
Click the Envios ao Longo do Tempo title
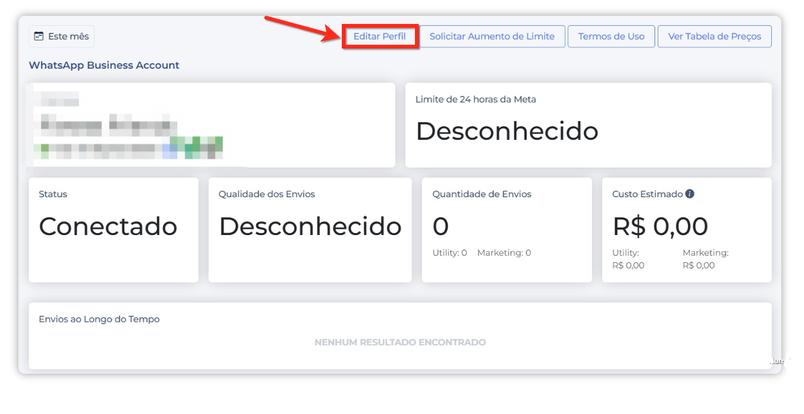[x=99, y=319]
